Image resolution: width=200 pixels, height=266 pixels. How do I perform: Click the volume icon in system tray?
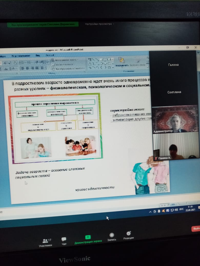point(176,210)
